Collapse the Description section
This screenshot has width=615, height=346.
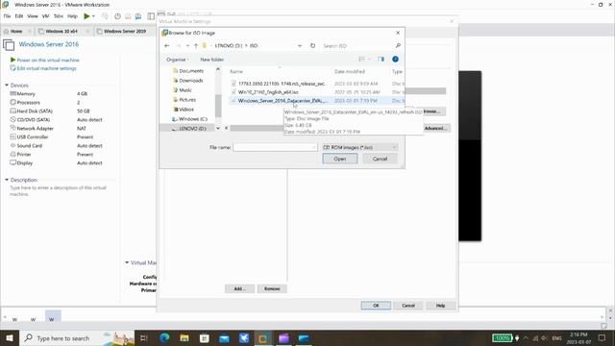[7, 180]
